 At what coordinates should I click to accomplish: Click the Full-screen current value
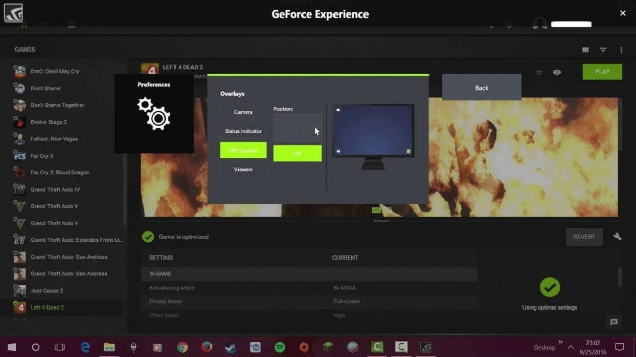[x=346, y=301]
